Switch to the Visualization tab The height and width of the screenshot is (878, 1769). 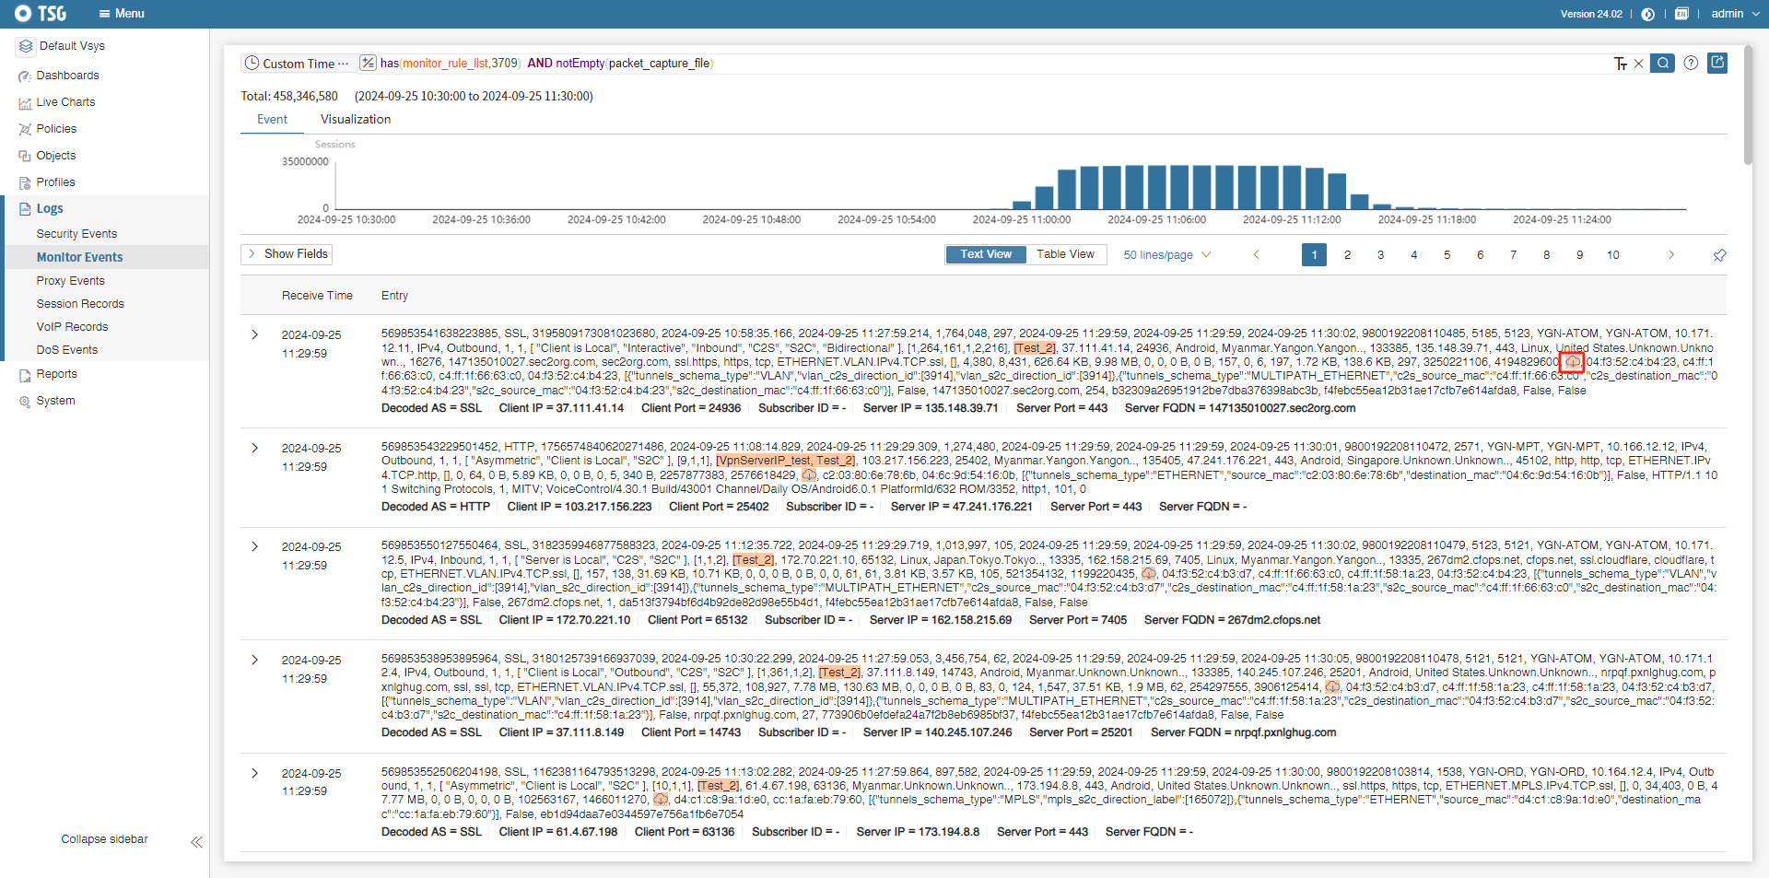356,120
